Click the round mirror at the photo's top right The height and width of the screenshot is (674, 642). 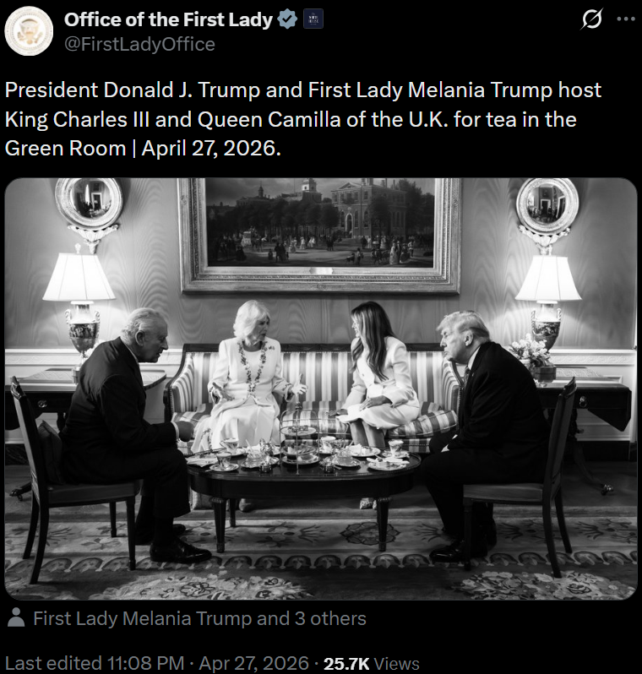click(x=547, y=203)
